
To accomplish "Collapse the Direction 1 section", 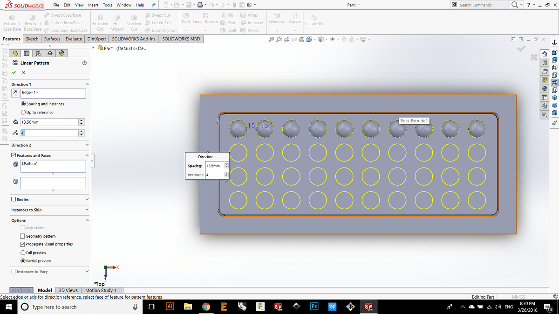I will pyautogui.click(x=87, y=84).
